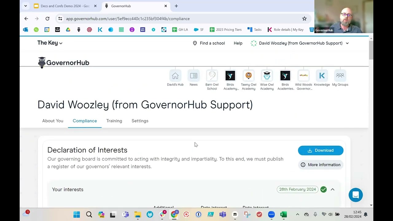
Task: View site information icon in address bar
Action: click(x=60, y=19)
